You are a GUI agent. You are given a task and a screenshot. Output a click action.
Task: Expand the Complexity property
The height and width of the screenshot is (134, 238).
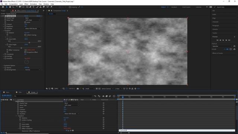3,54
